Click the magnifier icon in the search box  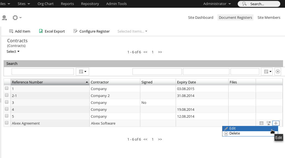(x=244, y=4)
